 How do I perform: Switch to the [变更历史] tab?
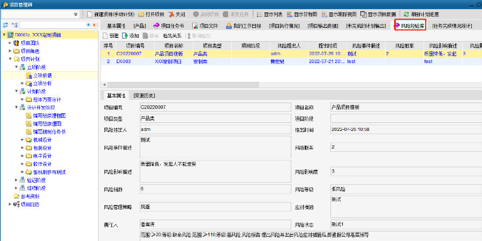click(x=144, y=96)
